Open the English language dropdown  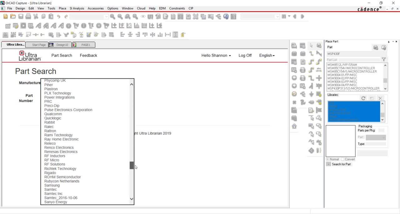[267, 55]
